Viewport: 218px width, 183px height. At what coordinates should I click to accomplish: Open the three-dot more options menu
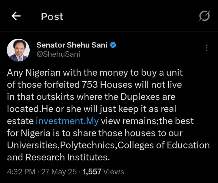point(206,48)
